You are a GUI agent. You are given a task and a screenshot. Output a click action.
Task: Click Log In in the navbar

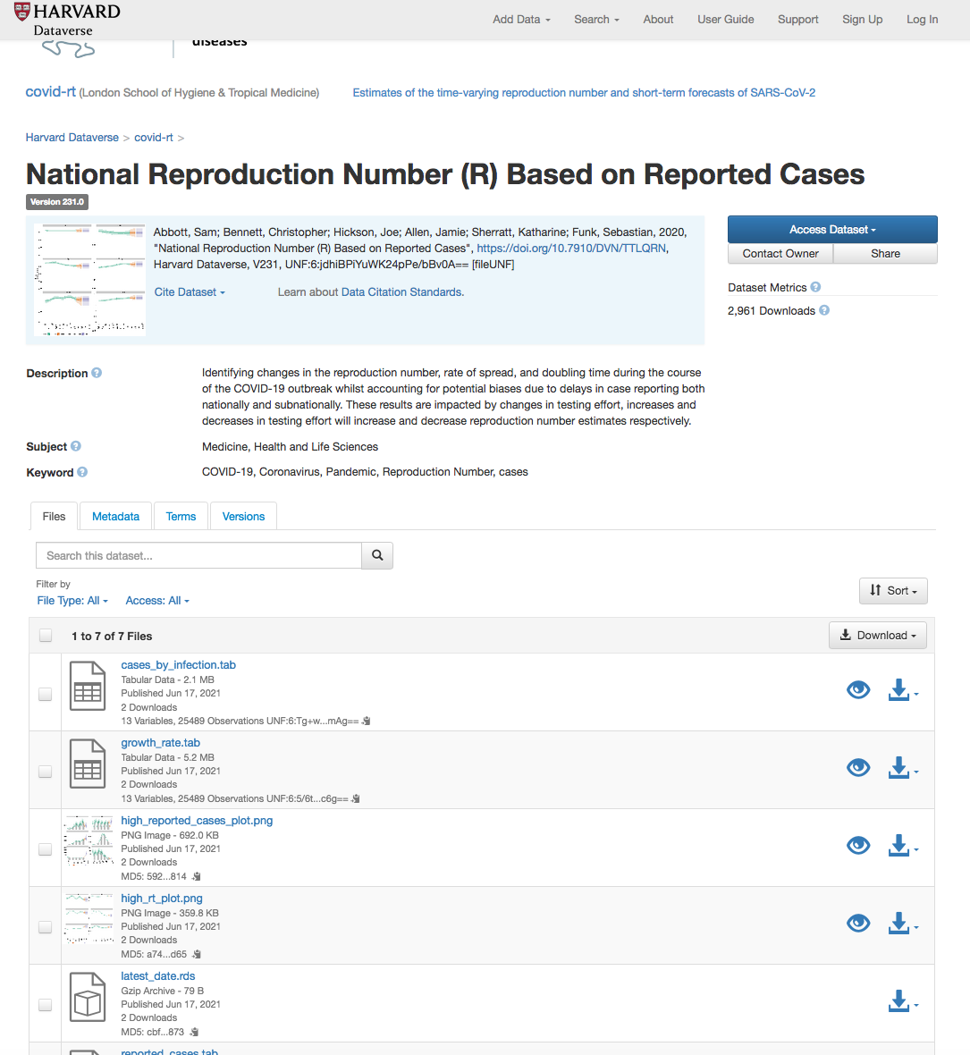point(922,20)
